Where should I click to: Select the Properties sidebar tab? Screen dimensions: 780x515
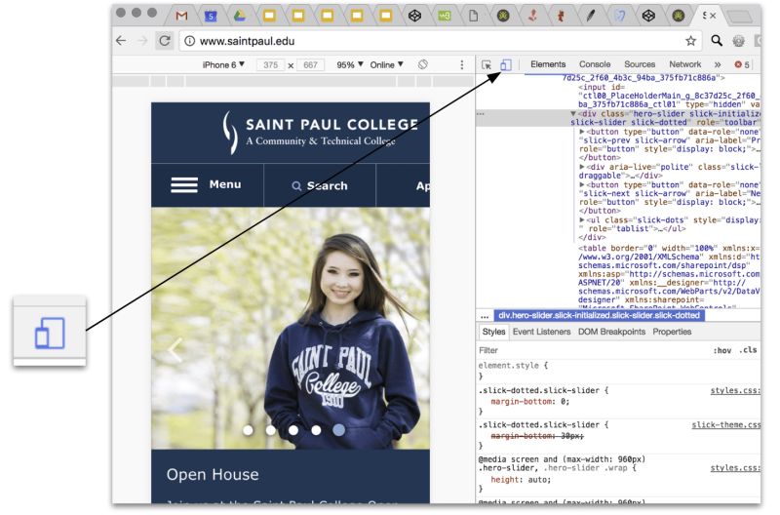672,332
